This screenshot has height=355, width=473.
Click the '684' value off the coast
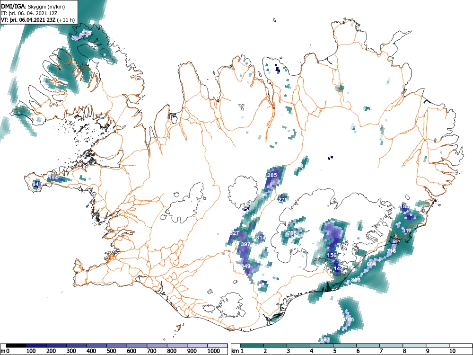[x=371, y=264]
